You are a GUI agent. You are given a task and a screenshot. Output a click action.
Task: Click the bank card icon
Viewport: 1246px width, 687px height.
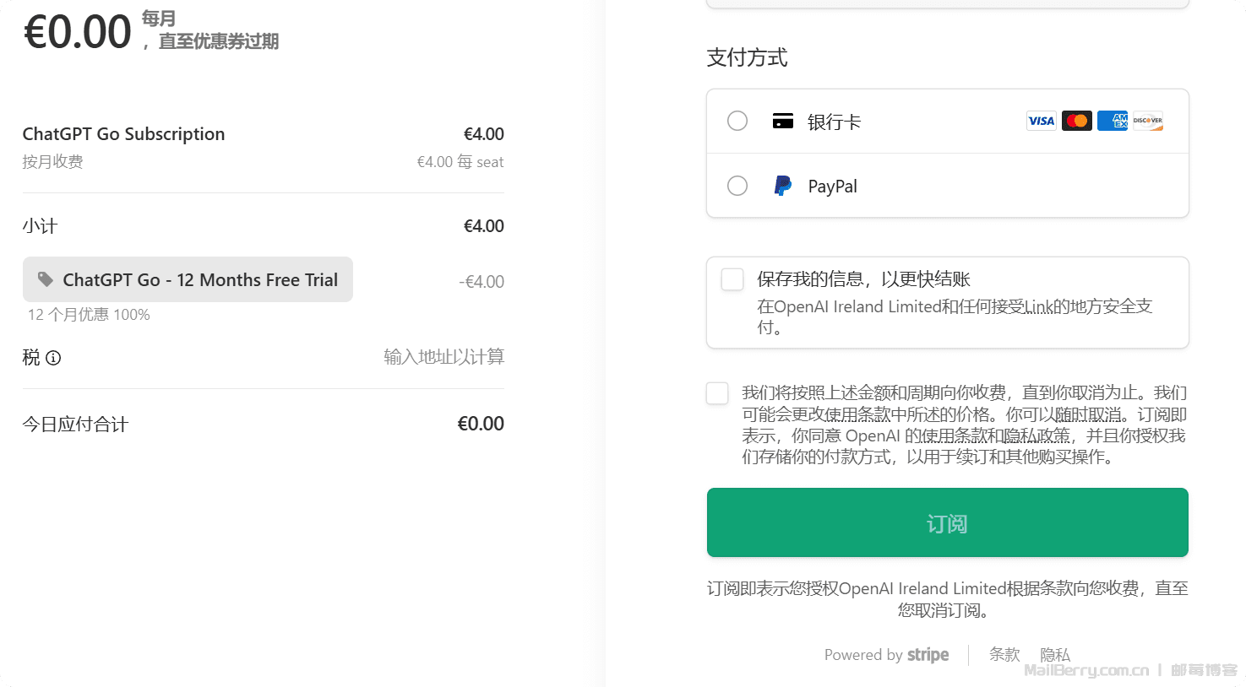click(783, 121)
